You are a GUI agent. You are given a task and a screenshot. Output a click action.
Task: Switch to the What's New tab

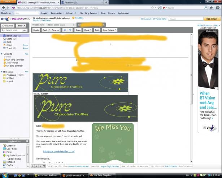pyautogui.click(x=38, y=25)
